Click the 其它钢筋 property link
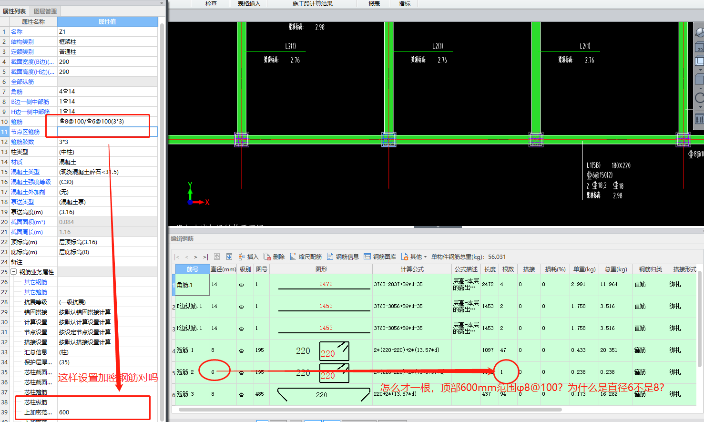 36,282
